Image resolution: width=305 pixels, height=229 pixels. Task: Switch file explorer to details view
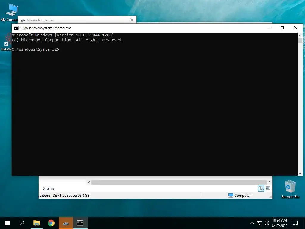tap(261, 188)
